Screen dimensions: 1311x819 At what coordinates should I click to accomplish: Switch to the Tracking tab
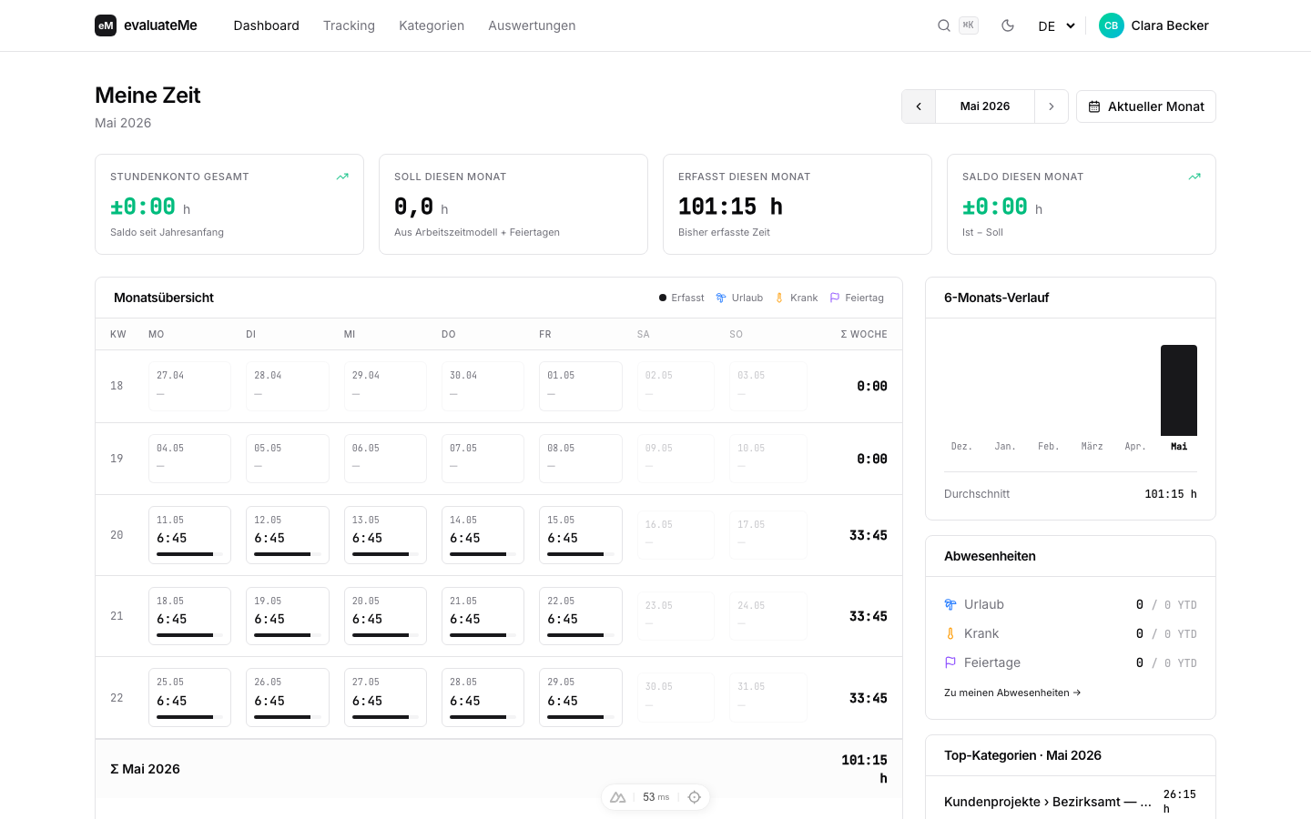(x=349, y=25)
